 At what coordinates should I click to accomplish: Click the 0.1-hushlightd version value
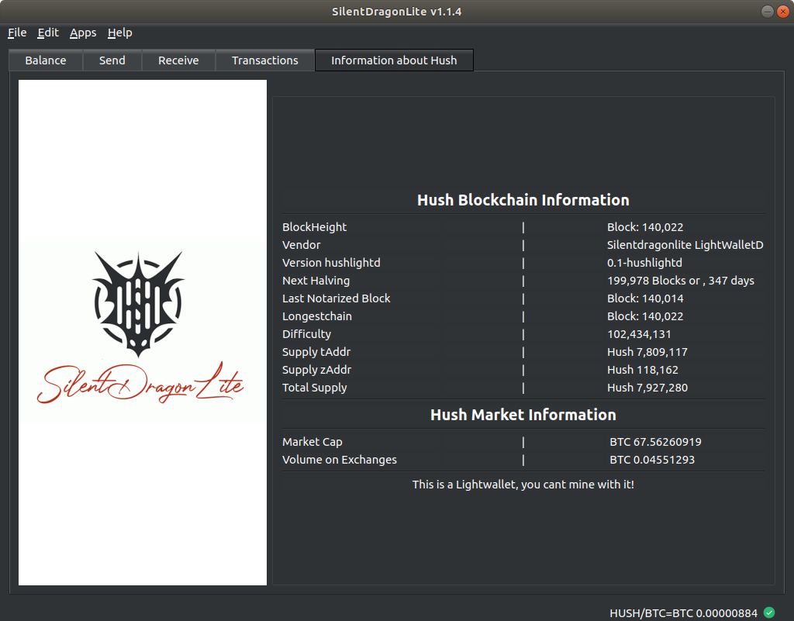644,263
